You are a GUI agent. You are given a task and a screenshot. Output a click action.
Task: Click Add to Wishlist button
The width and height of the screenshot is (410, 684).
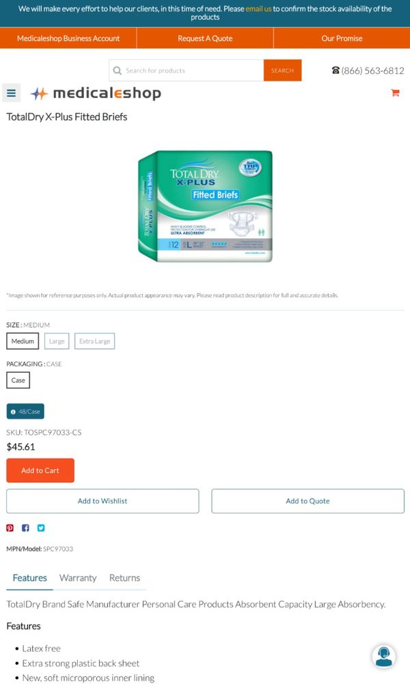coord(102,501)
